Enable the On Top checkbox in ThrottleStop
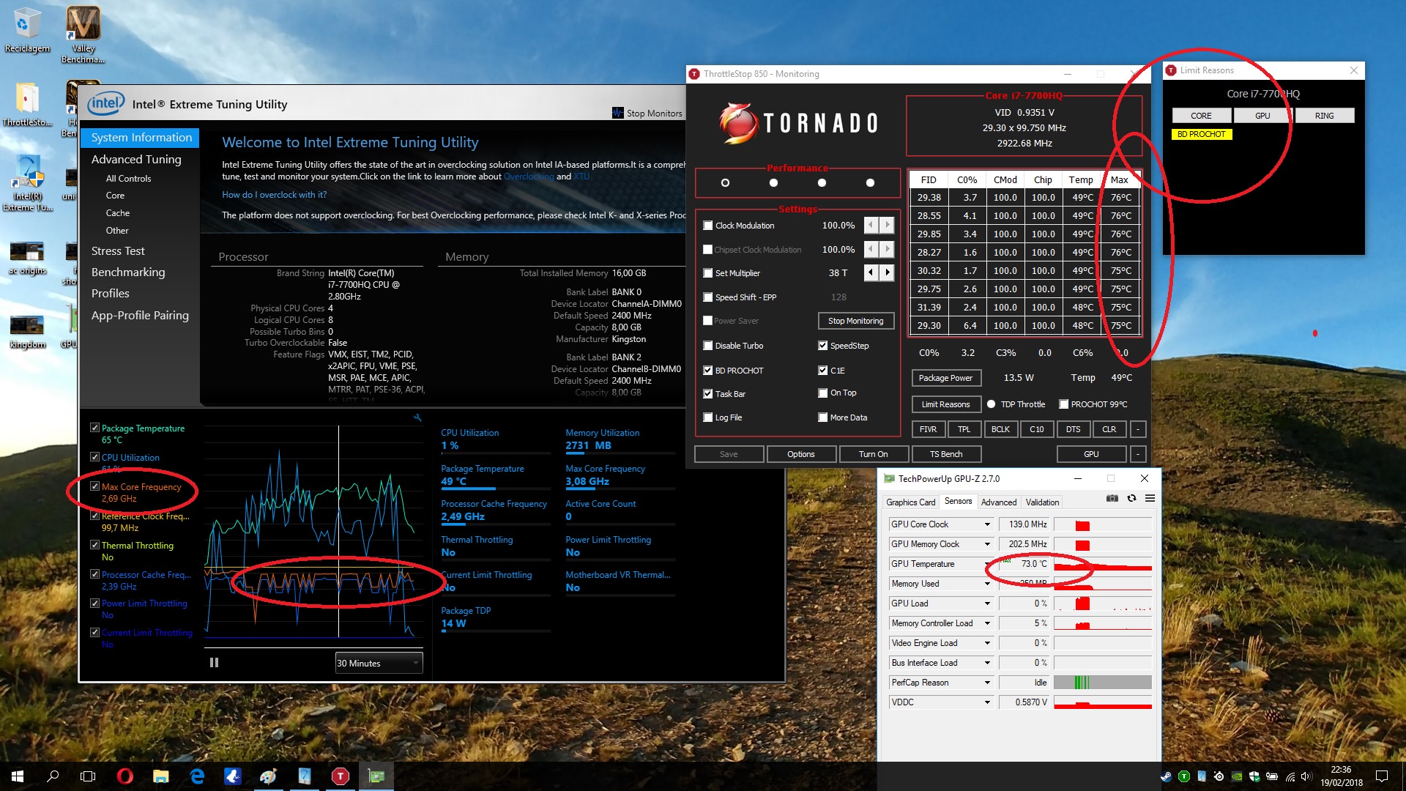Viewport: 1406px width, 791px height. [x=822, y=393]
